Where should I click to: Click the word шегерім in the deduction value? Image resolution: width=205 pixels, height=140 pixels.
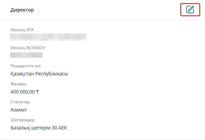[41, 128]
